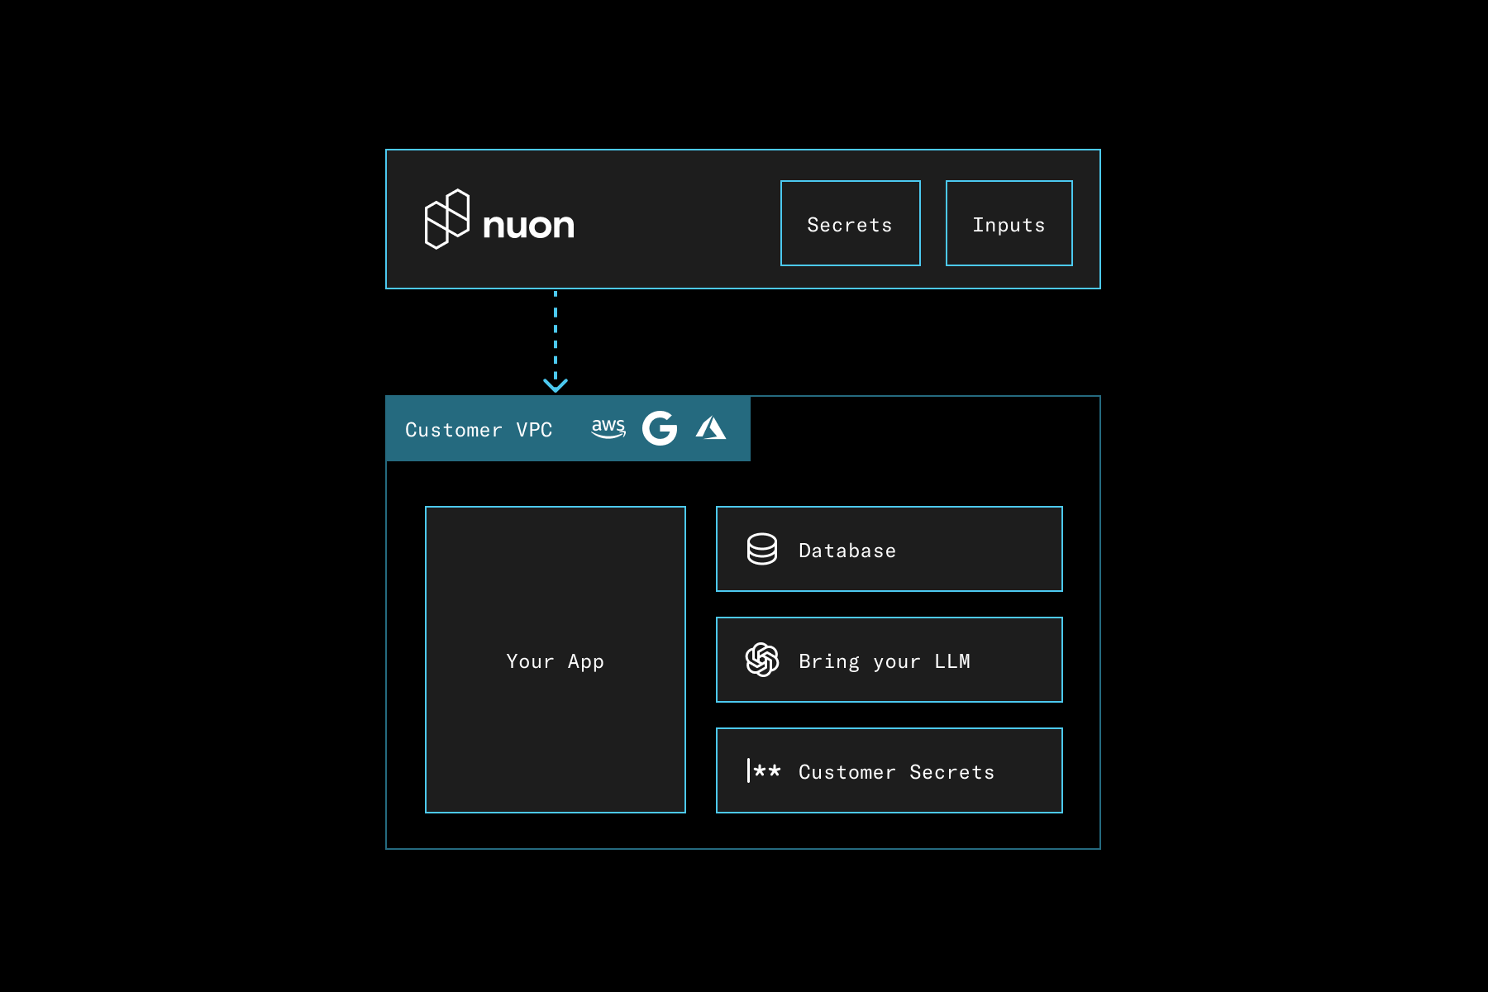The image size is (1488, 992).
Task: Click the Nuon hexagon logo icon
Action: tap(447, 219)
